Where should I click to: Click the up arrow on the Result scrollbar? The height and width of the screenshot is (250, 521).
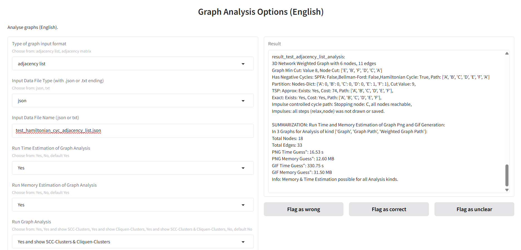pyautogui.click(x=507, y=53)
